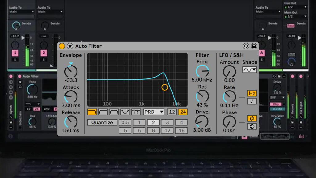The width and height of the screenshot is (316, 178).
Task: Click the 0.00° phase value
Action: click(229, 131)
